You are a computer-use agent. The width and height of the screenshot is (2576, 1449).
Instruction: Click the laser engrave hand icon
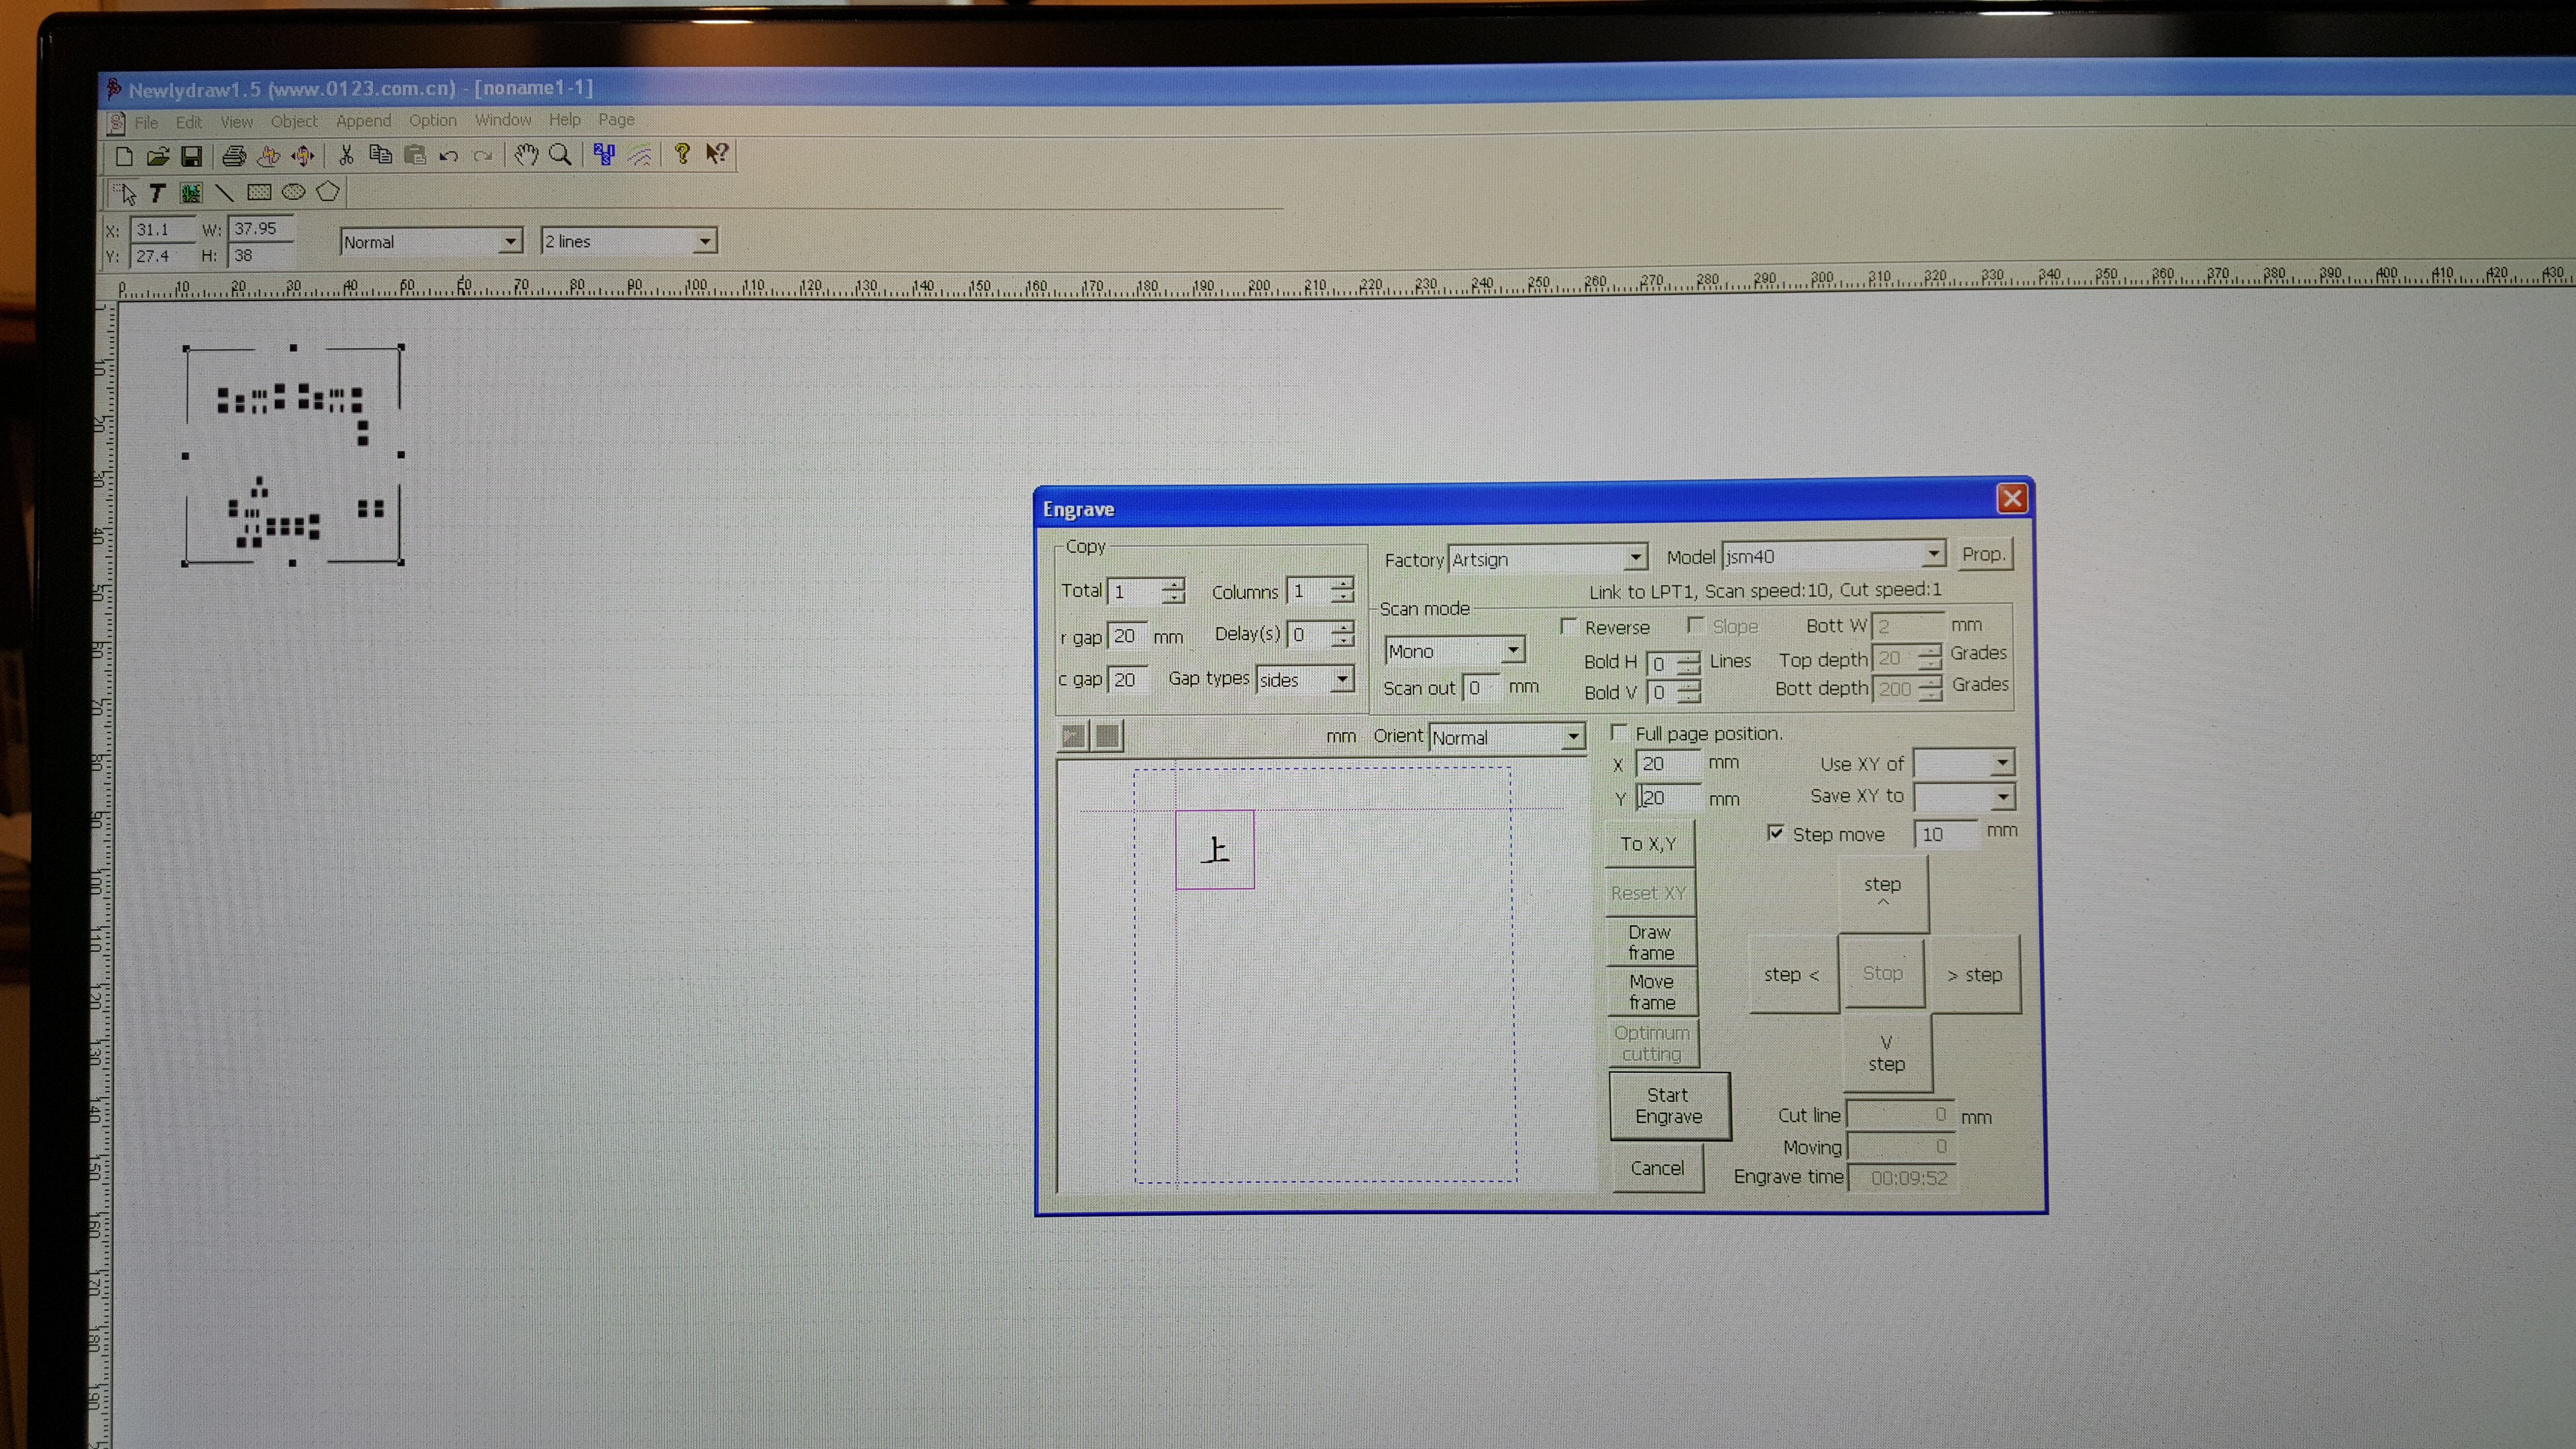click(268, 156)
